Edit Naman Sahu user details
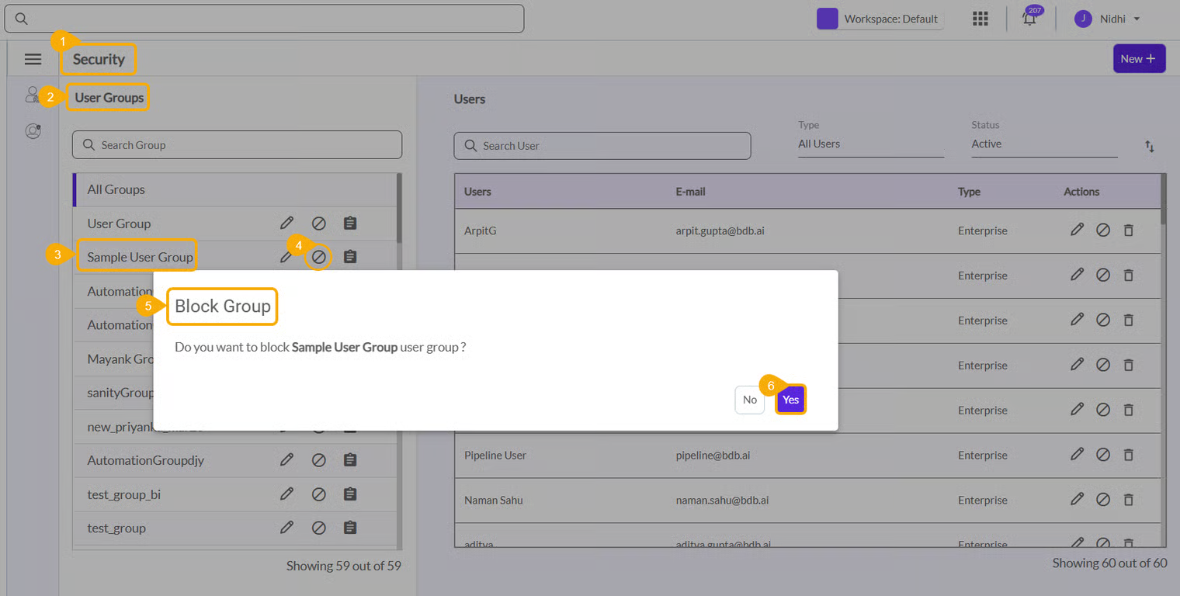Screen dimensions: 1180x596 click(1077, 501)
